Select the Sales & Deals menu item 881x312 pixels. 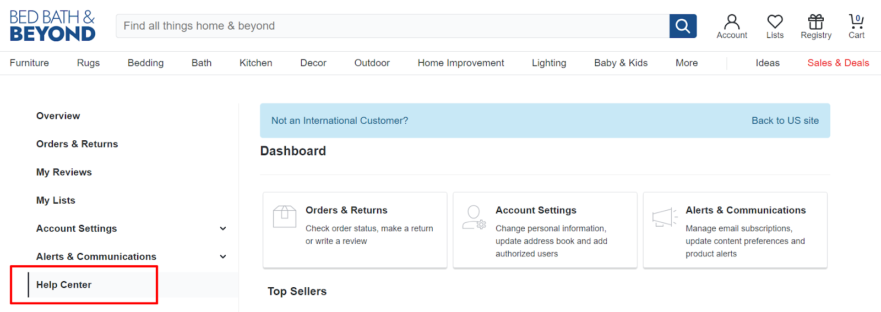point(838,63)
